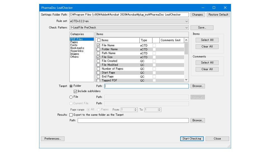
Task: Uncheck the File Size item checkbox
Action: point(98,57)
